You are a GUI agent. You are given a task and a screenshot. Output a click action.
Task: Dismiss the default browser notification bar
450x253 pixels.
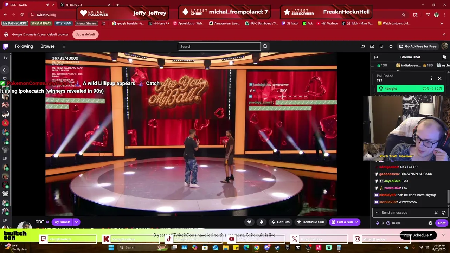click(x=444, y=34)
